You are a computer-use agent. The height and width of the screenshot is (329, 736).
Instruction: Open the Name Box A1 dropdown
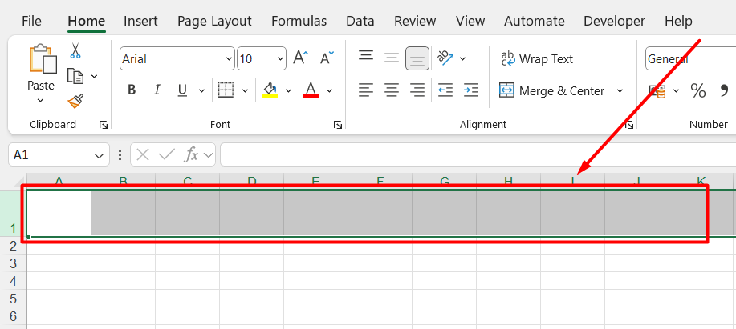[99, 155]
